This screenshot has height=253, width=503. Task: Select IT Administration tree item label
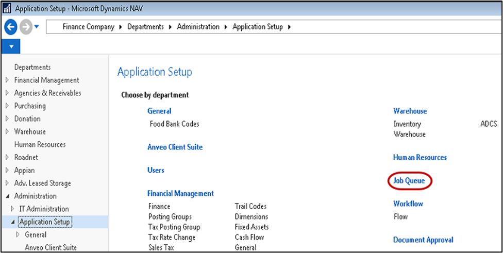(44, 209)
